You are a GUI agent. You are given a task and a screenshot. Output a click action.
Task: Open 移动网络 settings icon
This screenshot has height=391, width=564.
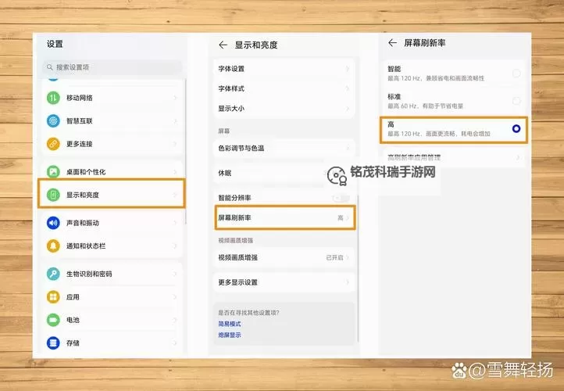click(x=53, y=98)
